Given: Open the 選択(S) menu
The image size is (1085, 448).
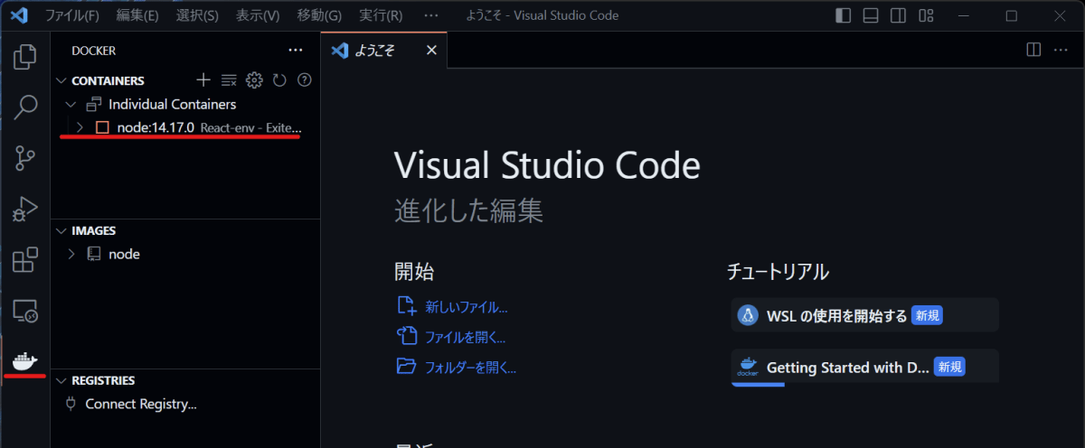Looking at the screenshot, I should tap(196, 15).
